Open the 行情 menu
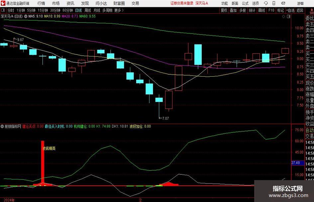The height and width of the screenshot is (202, 314). pos(41,3)
